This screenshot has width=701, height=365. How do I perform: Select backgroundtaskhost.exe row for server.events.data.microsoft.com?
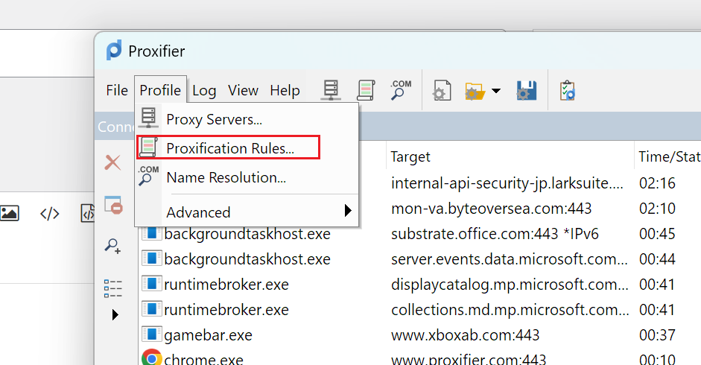coord(420,259)
